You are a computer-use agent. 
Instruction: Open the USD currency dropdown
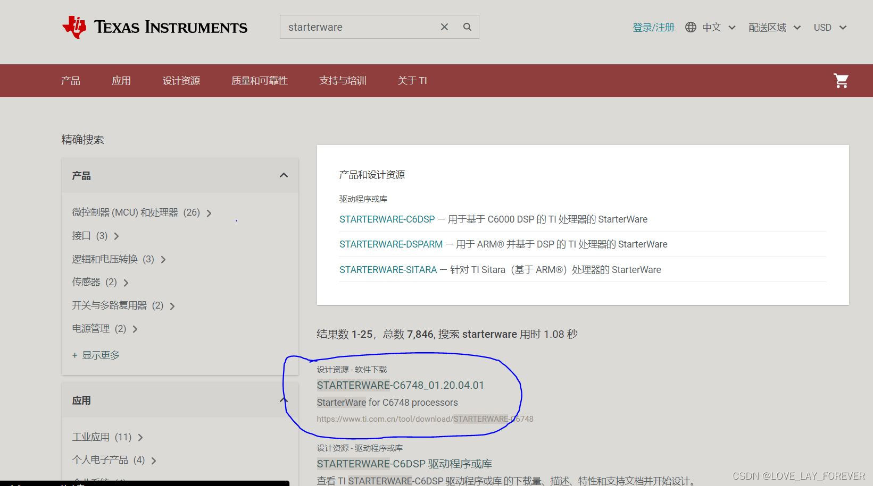(x=830, y=27)
